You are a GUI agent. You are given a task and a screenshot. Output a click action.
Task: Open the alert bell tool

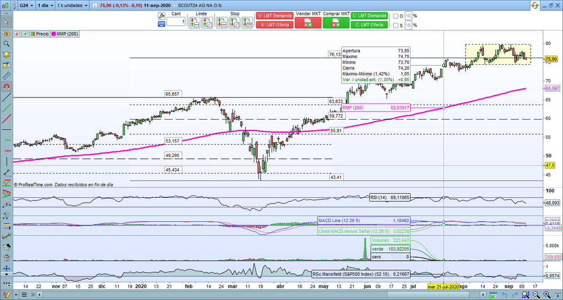coord(6,54)
